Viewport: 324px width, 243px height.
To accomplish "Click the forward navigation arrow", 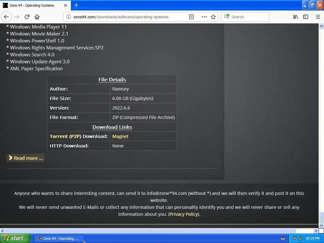I will pyautogui.click(x=17, y=17).
